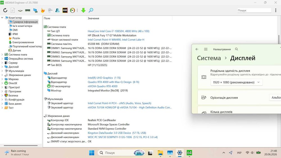Open the Report page icon
Image resolution: width=281 pixels, height=158 pixels.
[13, 10]
